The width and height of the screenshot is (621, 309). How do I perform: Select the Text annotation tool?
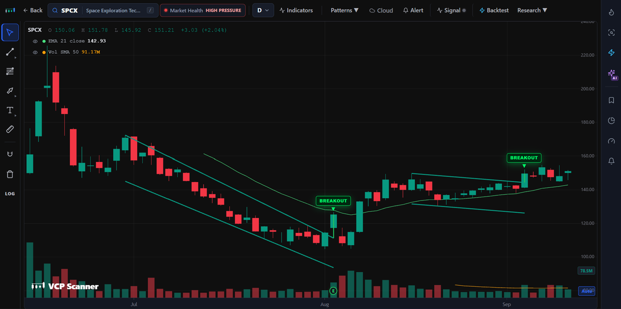[x=10, y=110]
